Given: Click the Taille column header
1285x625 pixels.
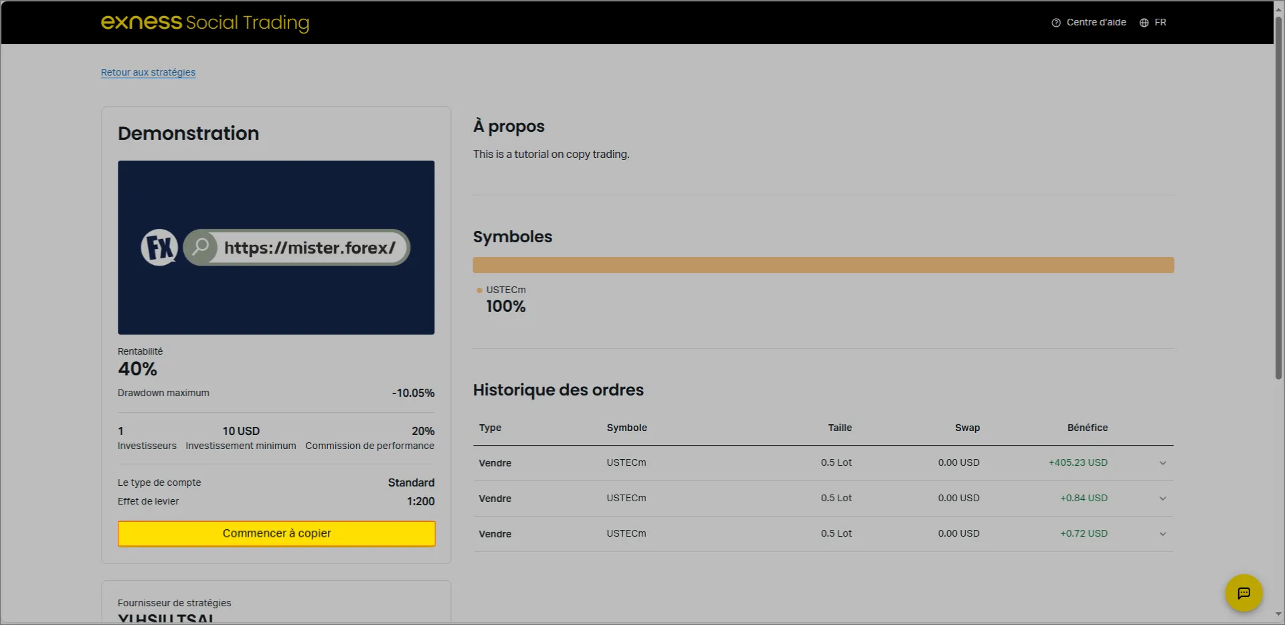Looking at the screenshot, I should coord(840,428).
